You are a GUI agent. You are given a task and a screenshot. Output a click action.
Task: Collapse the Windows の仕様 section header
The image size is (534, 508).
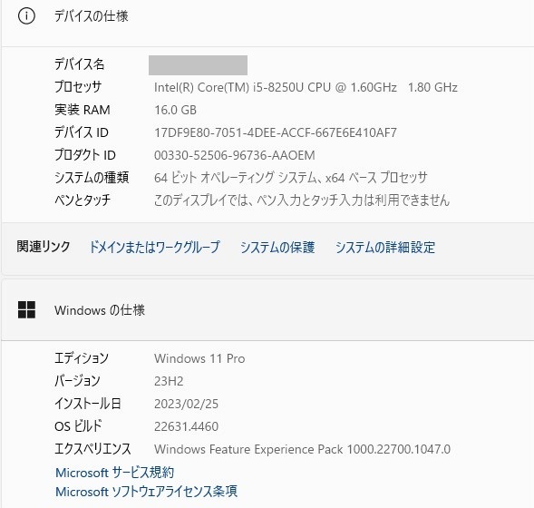pyautogui.click(x=267, y=309)
